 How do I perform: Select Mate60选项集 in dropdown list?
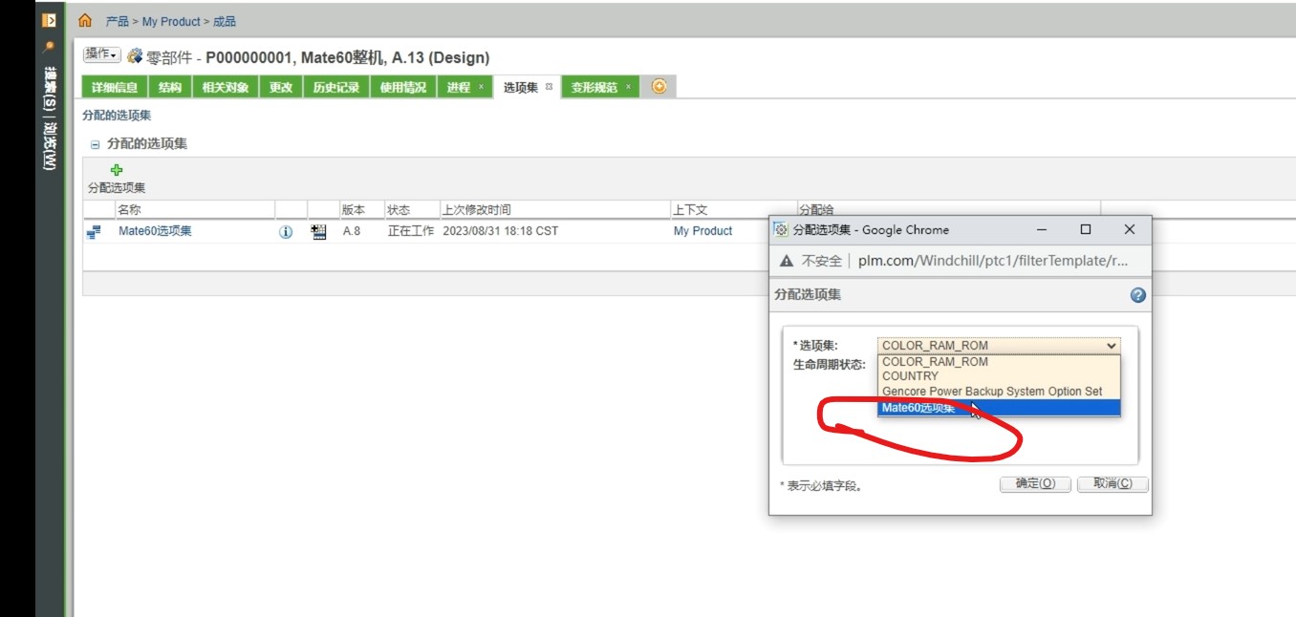tap(999, 408)
